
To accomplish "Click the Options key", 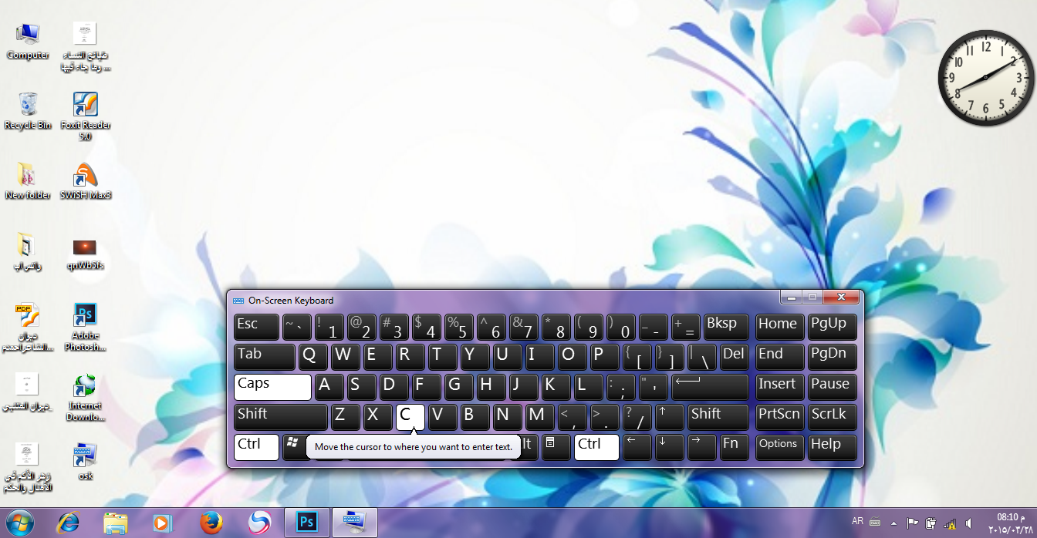I will [779, 447].
